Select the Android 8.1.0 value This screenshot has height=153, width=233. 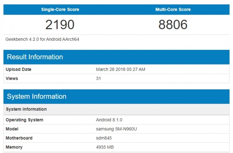click(109, 120)
